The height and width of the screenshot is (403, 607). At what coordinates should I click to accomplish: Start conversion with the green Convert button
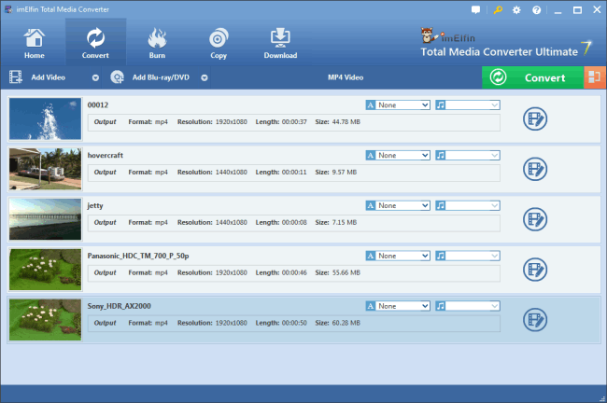(532, 77)
